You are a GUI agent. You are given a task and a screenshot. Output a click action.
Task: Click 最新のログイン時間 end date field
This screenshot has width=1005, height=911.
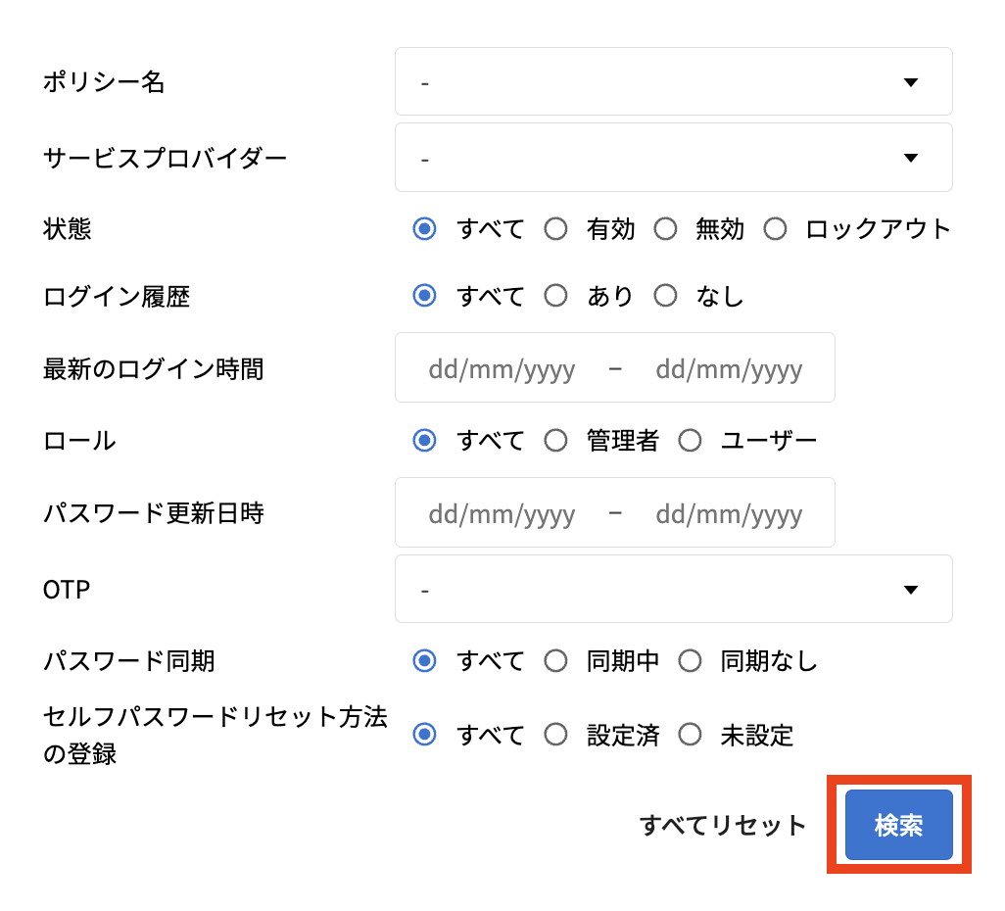729,369
